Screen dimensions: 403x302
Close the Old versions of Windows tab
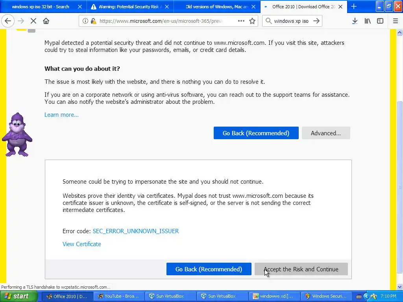pos(253,7)
